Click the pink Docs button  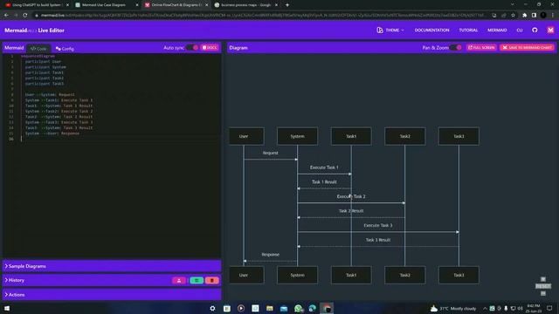(210, 48)
